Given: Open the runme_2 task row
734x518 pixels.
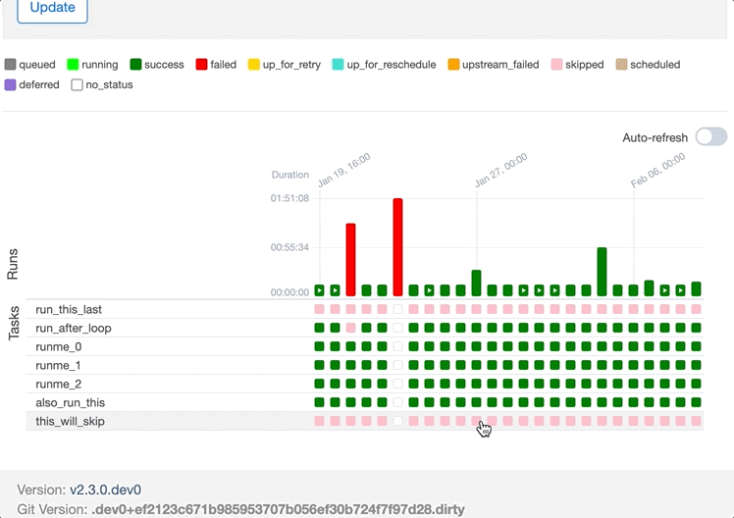Looking at the screenshot, I should 365,384.
